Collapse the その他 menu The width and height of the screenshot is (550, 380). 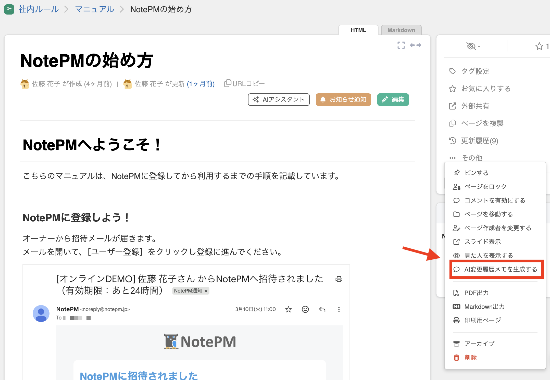(x=466, y=158)
